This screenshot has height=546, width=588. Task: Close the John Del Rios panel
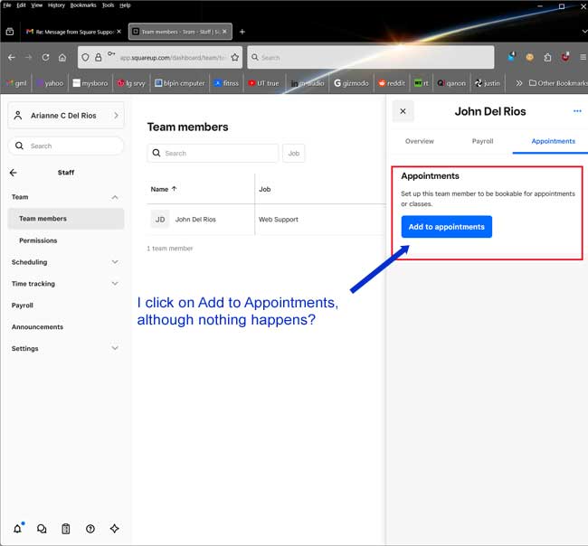pyautogui.click(x=403, y=111)
